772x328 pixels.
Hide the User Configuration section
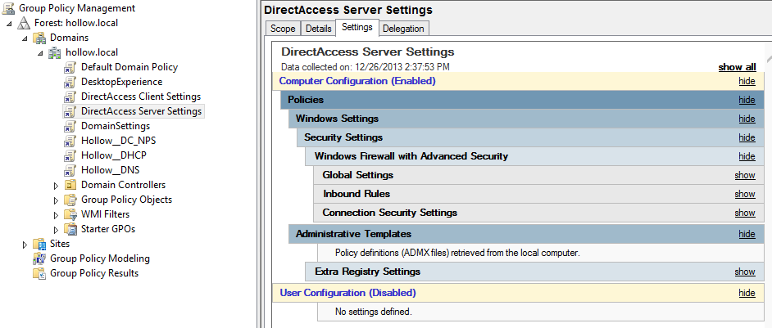pos(747,293)
